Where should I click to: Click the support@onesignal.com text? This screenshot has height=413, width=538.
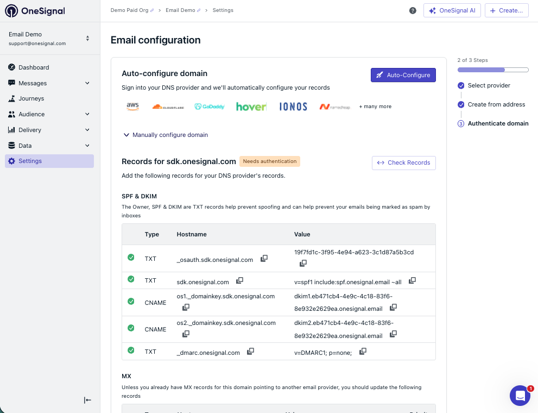click(37, 43)
